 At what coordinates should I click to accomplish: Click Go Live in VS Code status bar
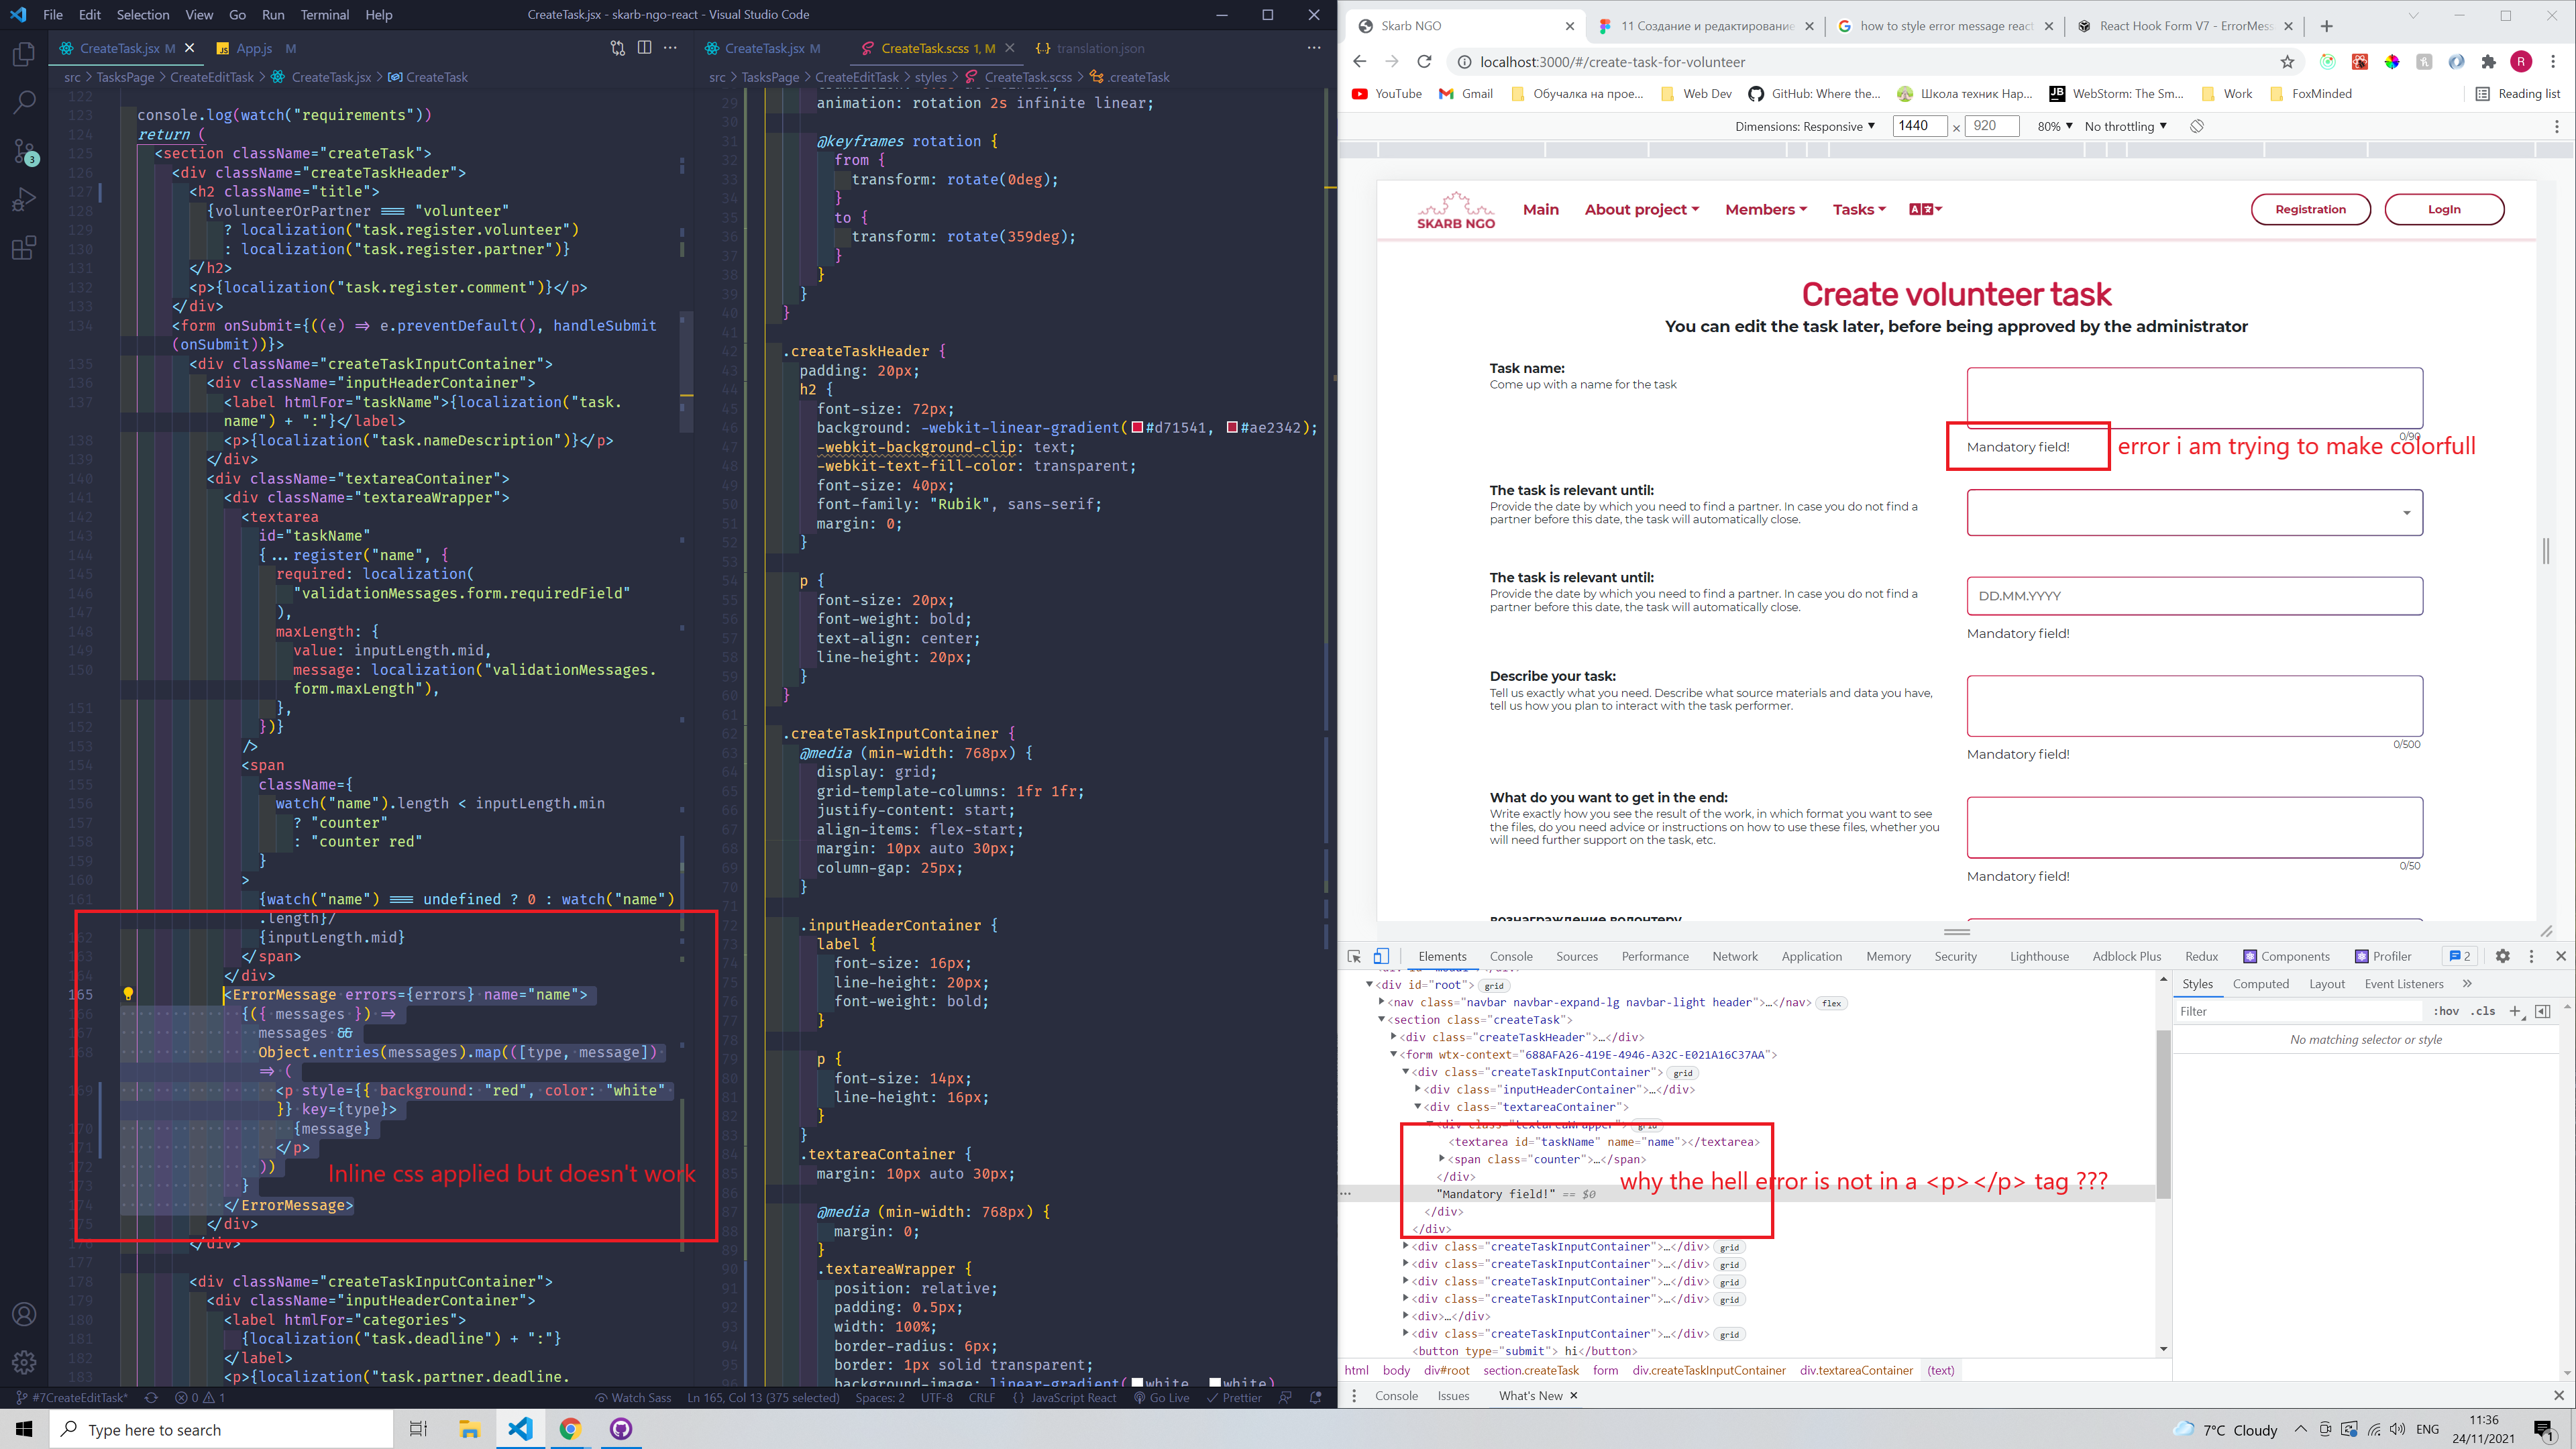1161,1398
